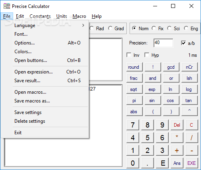Click the tan button
This screenshot has height=170, width=201.
(189, 100)
